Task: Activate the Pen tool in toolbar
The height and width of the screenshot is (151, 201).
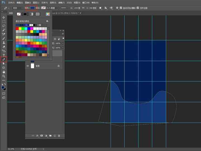Action: point(4,59)
